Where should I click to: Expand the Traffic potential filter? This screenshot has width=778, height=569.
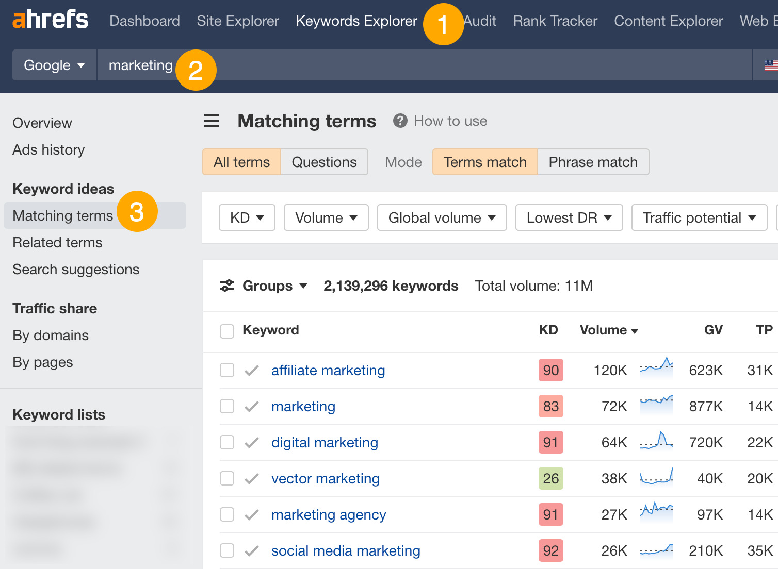(x=699, y=217)
